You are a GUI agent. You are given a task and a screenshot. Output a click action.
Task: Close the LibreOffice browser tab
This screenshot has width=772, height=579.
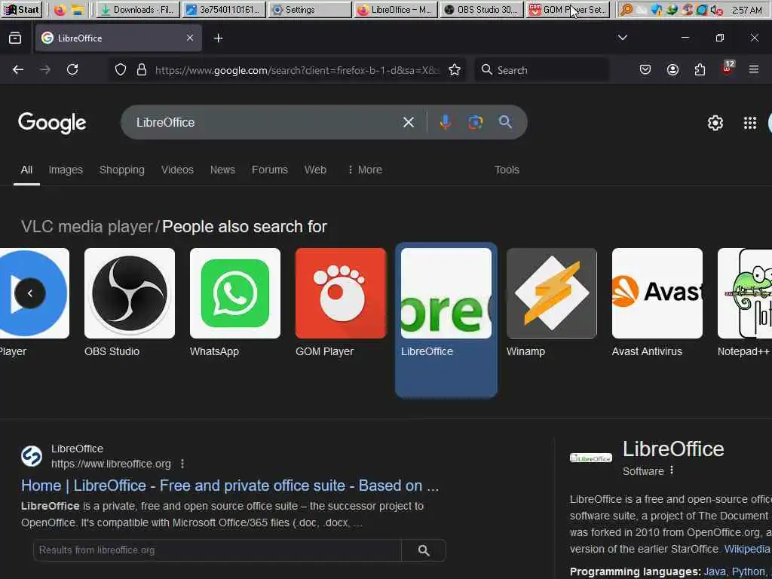click(189, 38)
